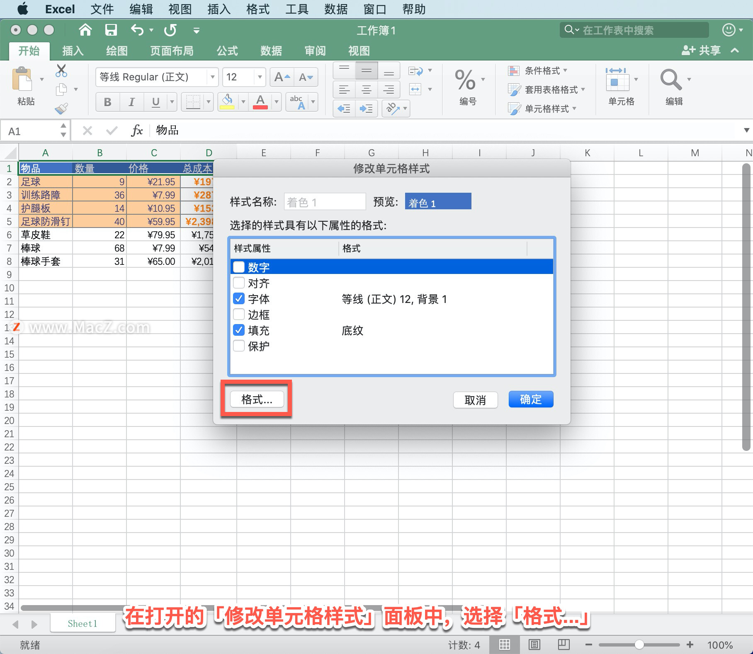
Task: Open the font size dropdown
Action: (260, 77)
